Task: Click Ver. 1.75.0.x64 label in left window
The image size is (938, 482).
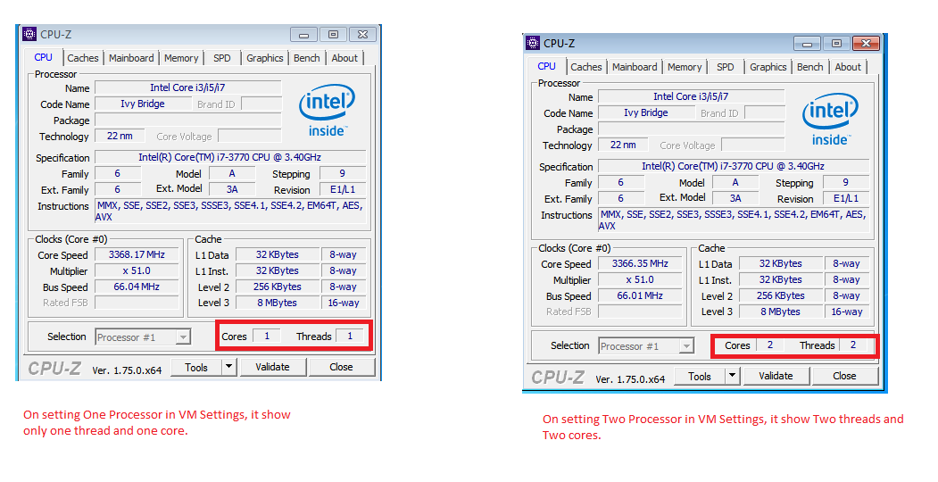Action: point(127,370)
